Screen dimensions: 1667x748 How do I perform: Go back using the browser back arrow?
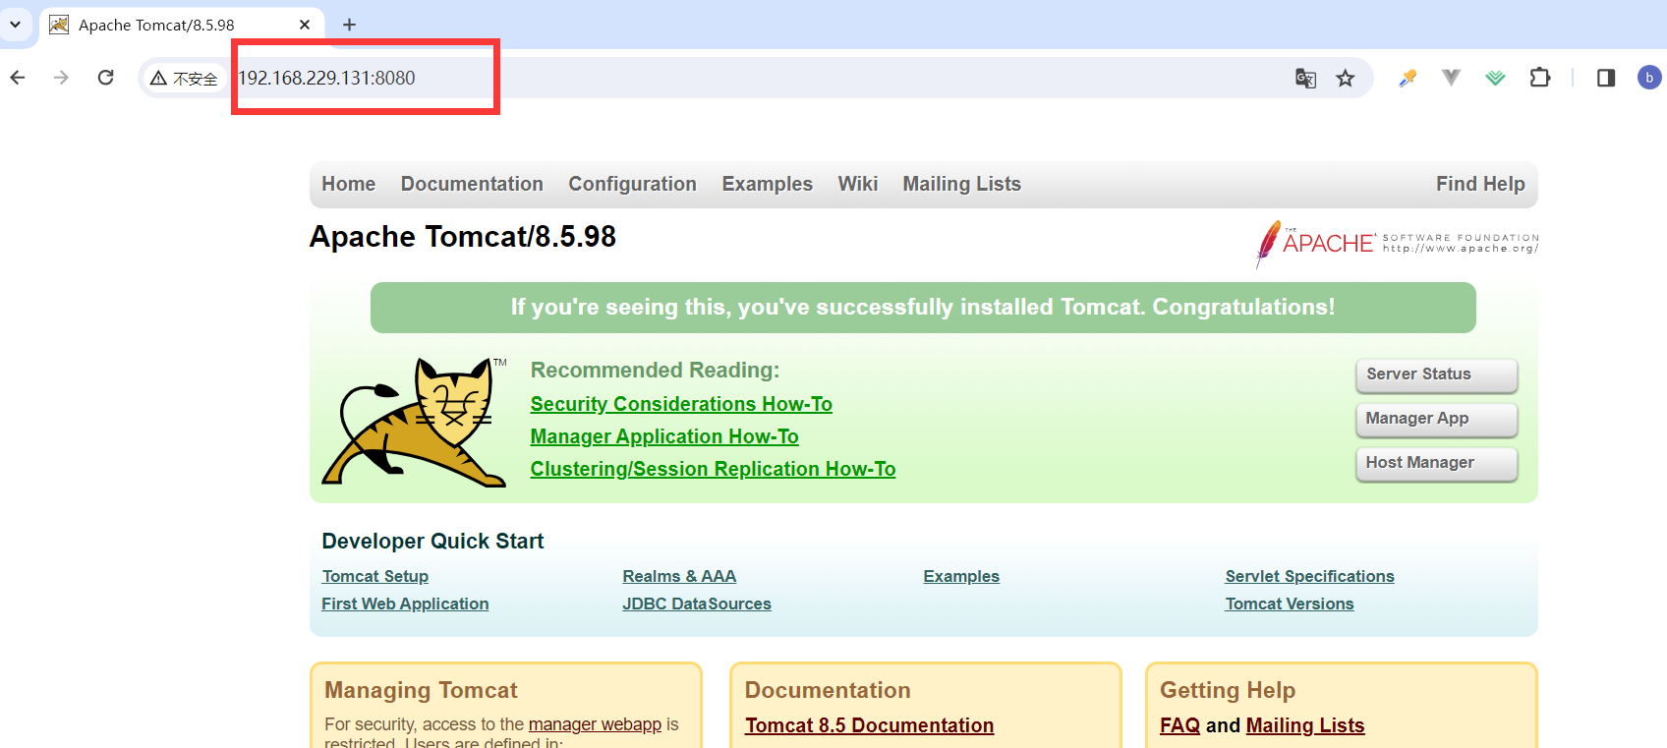(x=18, y=78)
